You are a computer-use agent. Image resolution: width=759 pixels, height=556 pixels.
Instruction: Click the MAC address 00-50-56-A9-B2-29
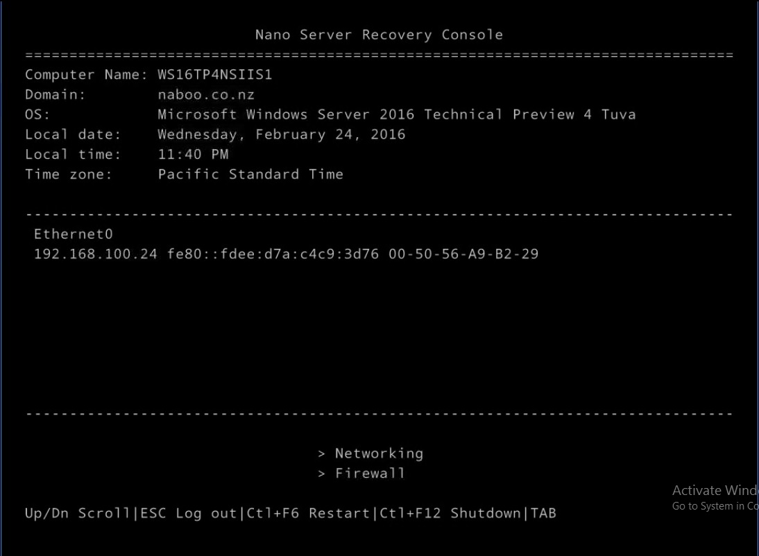pos(463,254)
